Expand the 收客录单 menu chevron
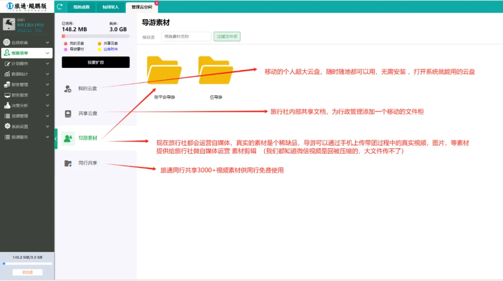The width and height of the screenshot is (503, 281). coord(48,53)
